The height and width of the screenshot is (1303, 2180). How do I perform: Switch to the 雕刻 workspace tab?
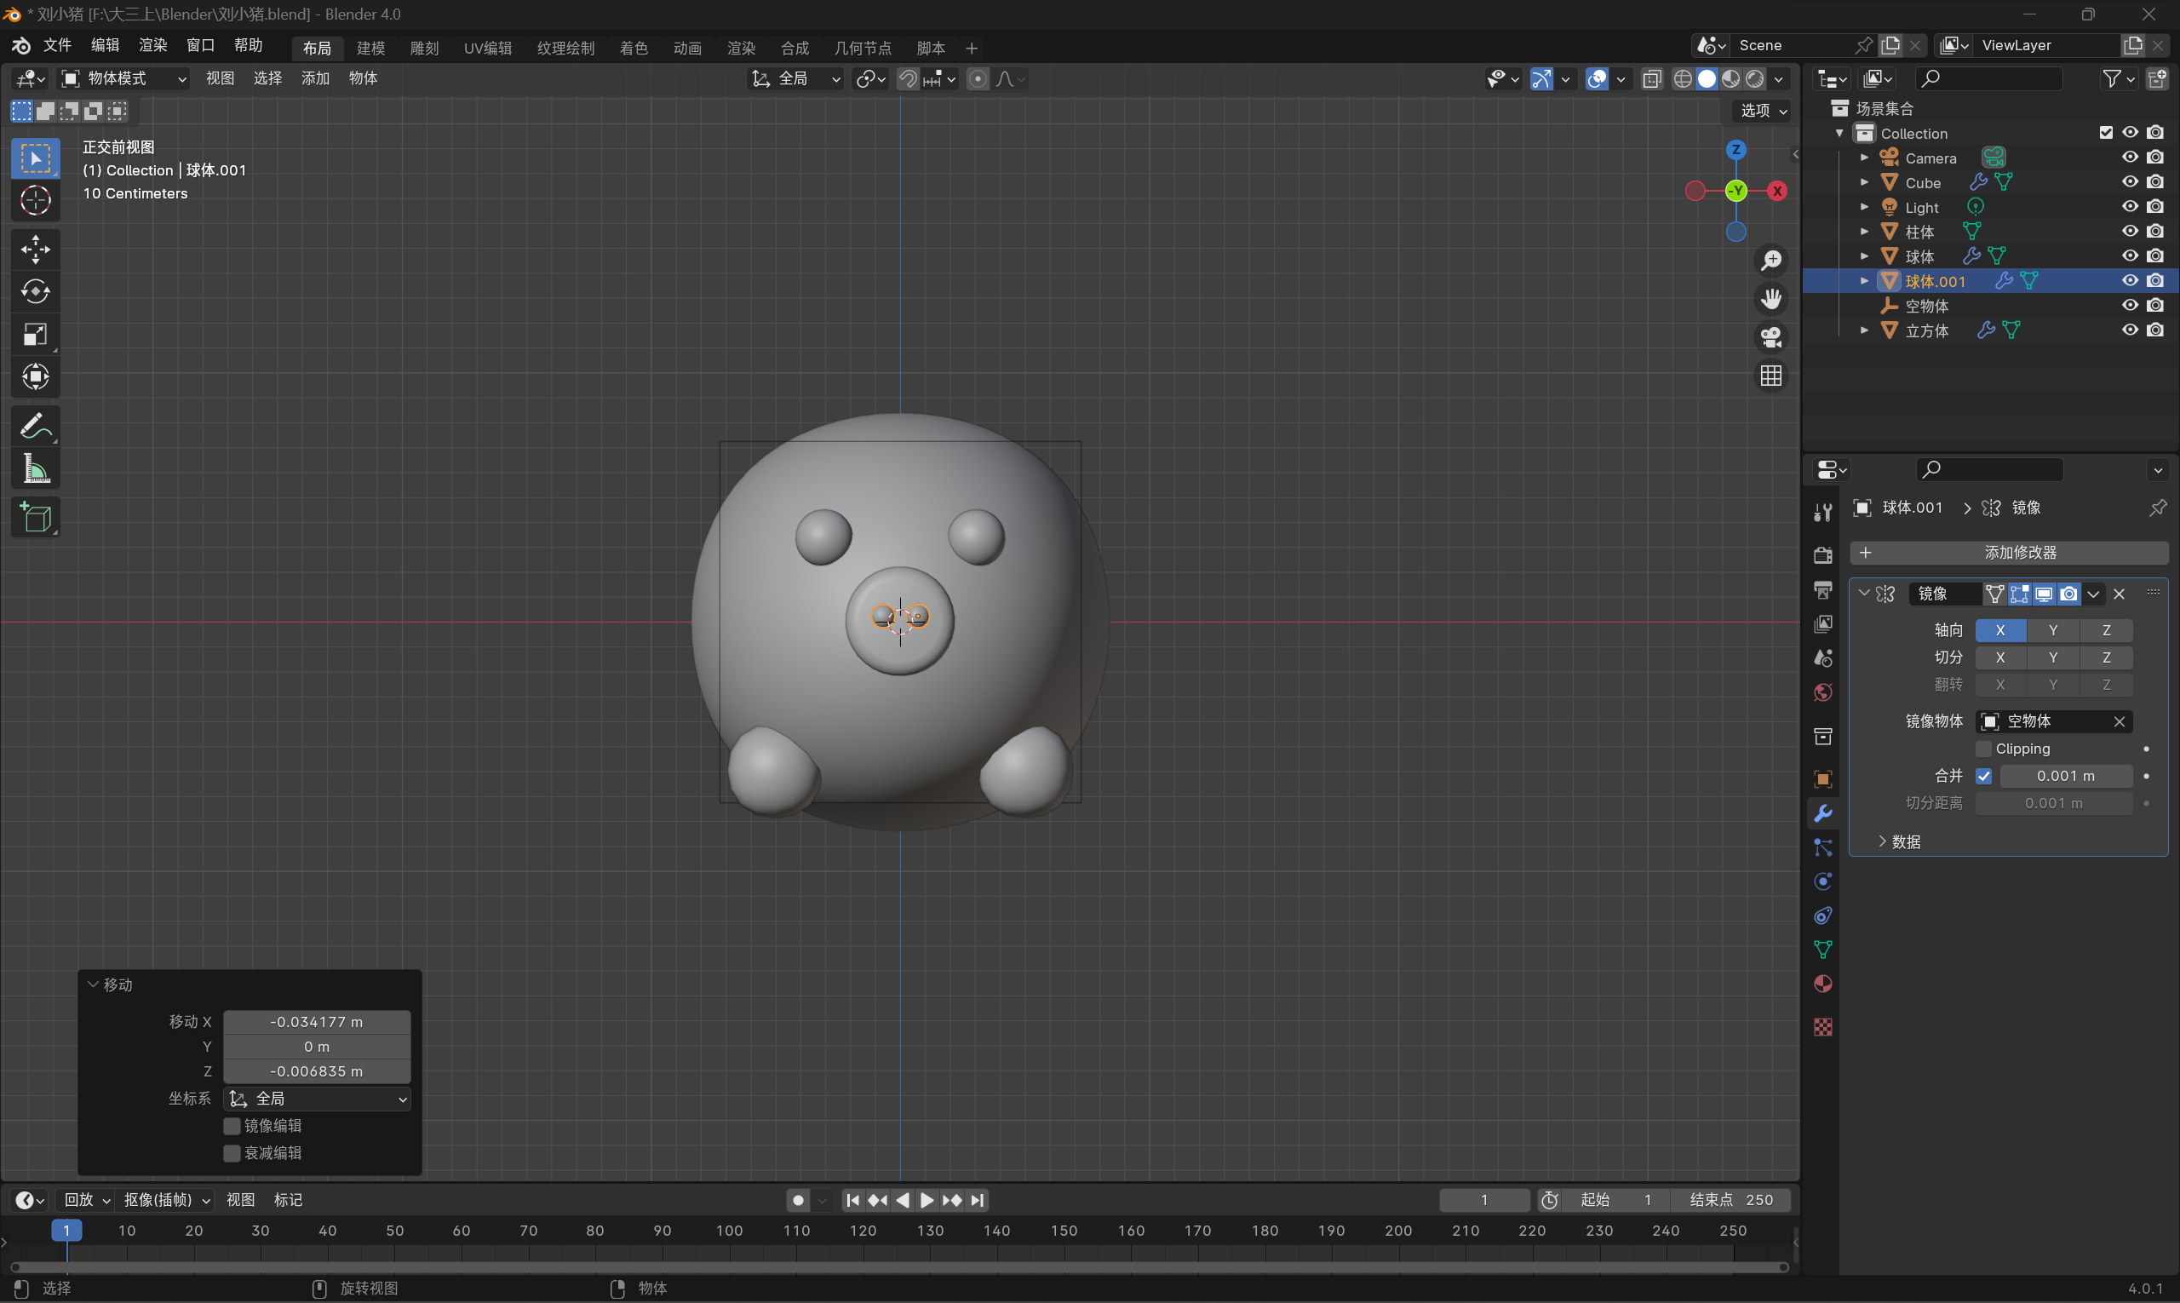click(x=424, y=49)
